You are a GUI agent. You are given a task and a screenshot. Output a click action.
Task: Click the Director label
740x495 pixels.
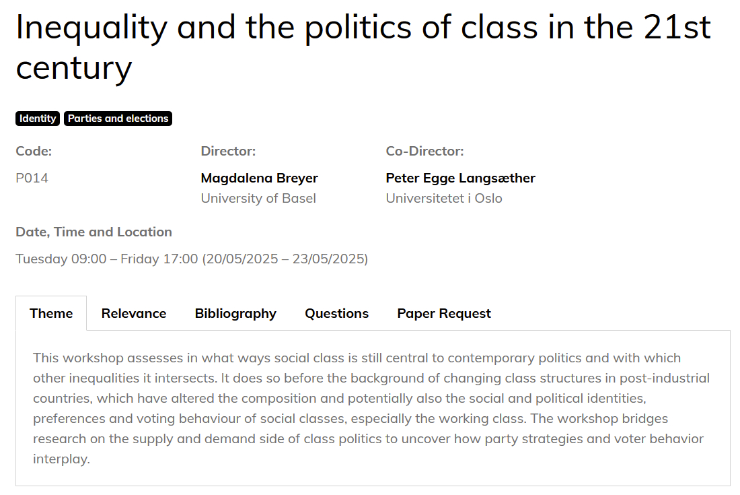click(228, 151)
